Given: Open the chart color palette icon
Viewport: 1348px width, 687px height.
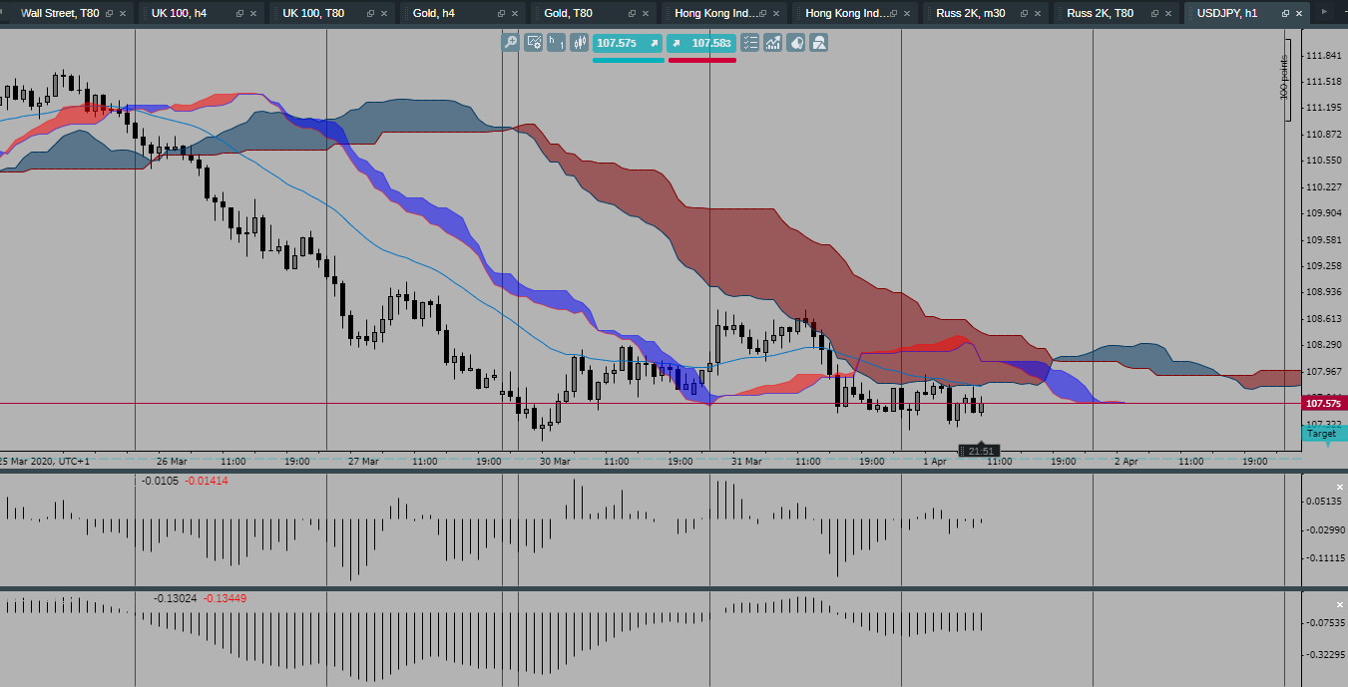Looking at the screenshot, I should 796,43.
